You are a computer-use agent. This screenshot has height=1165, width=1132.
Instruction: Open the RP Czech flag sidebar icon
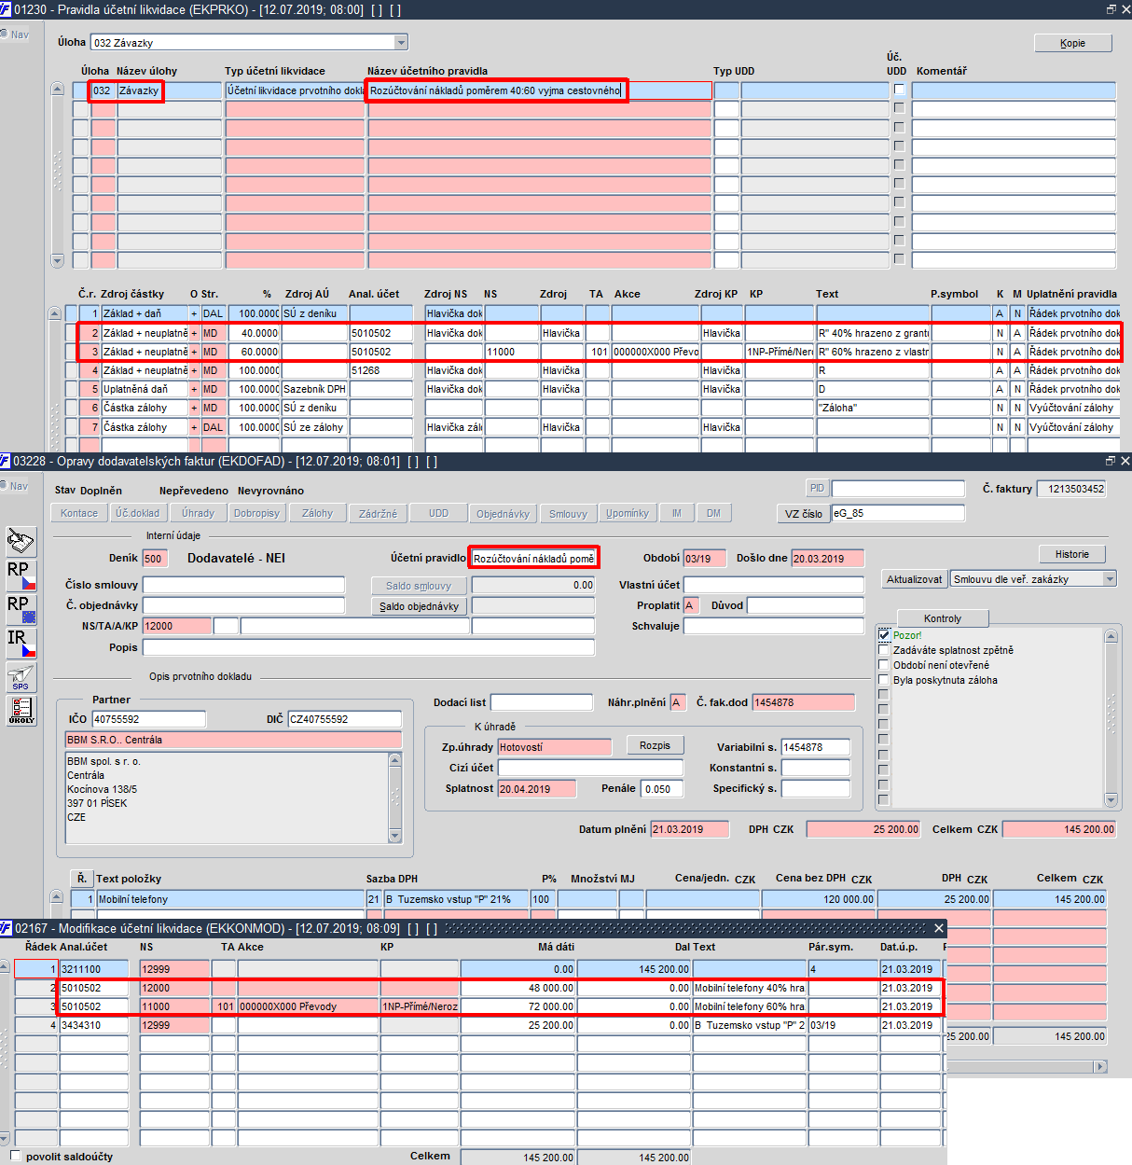pos(21,576)
